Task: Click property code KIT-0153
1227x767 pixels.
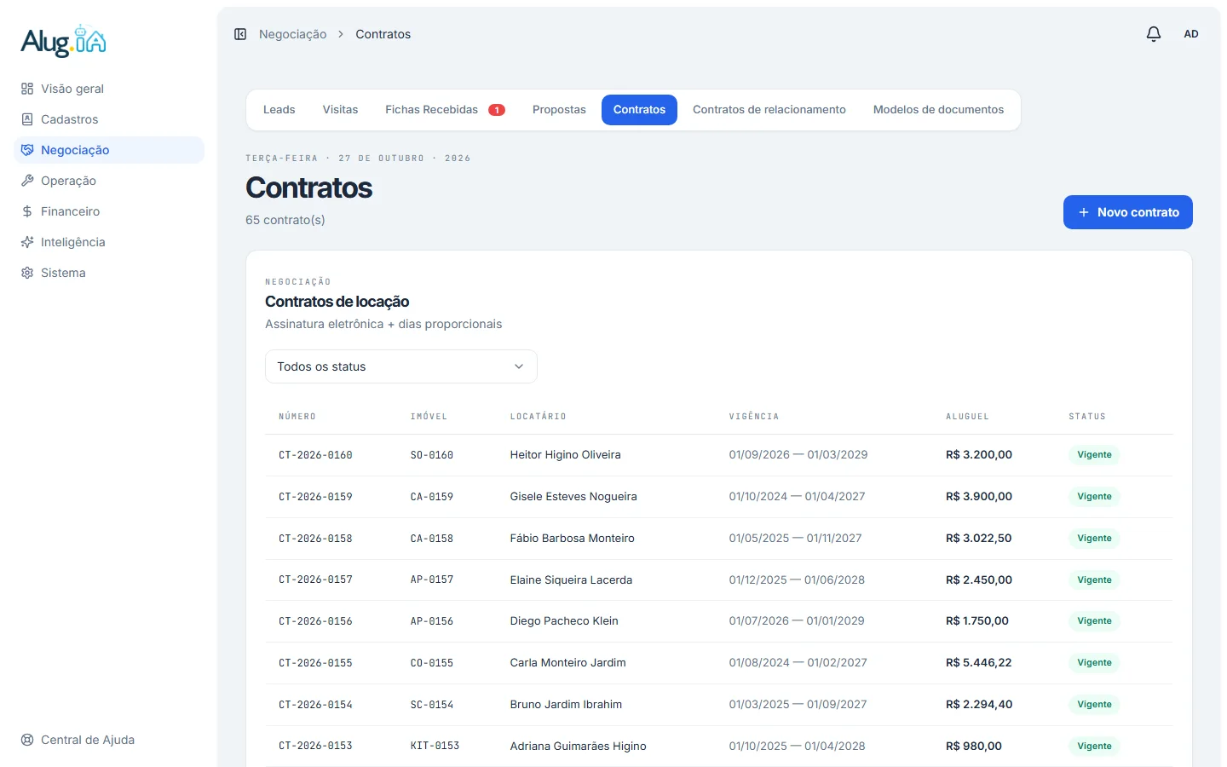Action: [x=435, y=747]
